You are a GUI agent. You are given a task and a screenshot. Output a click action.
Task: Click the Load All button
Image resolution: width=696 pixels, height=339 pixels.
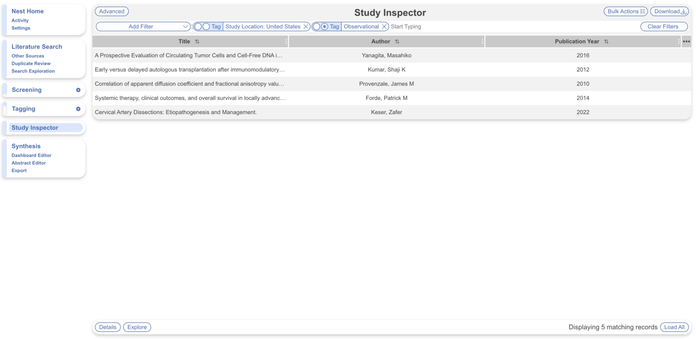point(674,327)
